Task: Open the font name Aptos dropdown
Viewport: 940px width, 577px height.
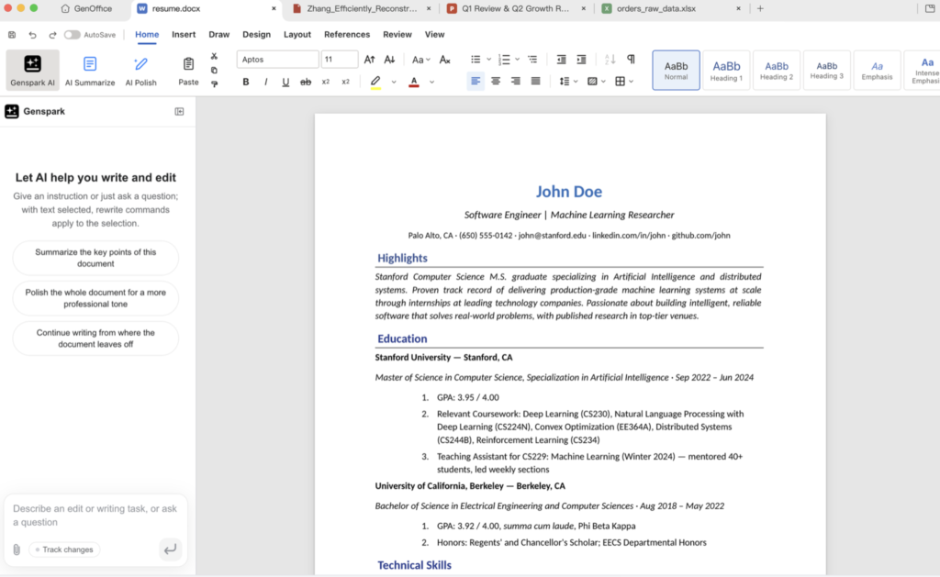Action: pos(277,60)
